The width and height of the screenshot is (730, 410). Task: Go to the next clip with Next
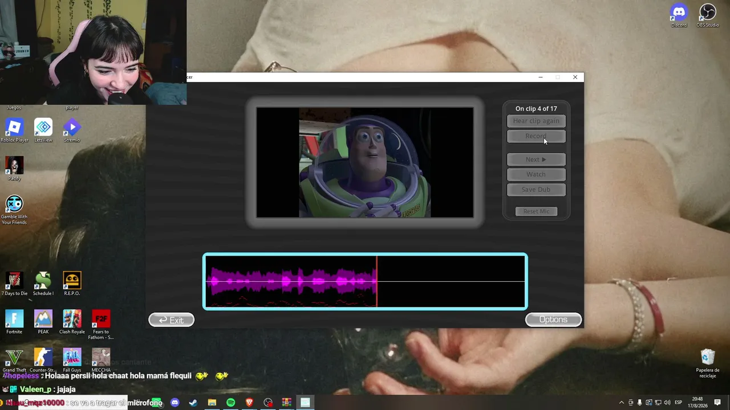(536, 159)
